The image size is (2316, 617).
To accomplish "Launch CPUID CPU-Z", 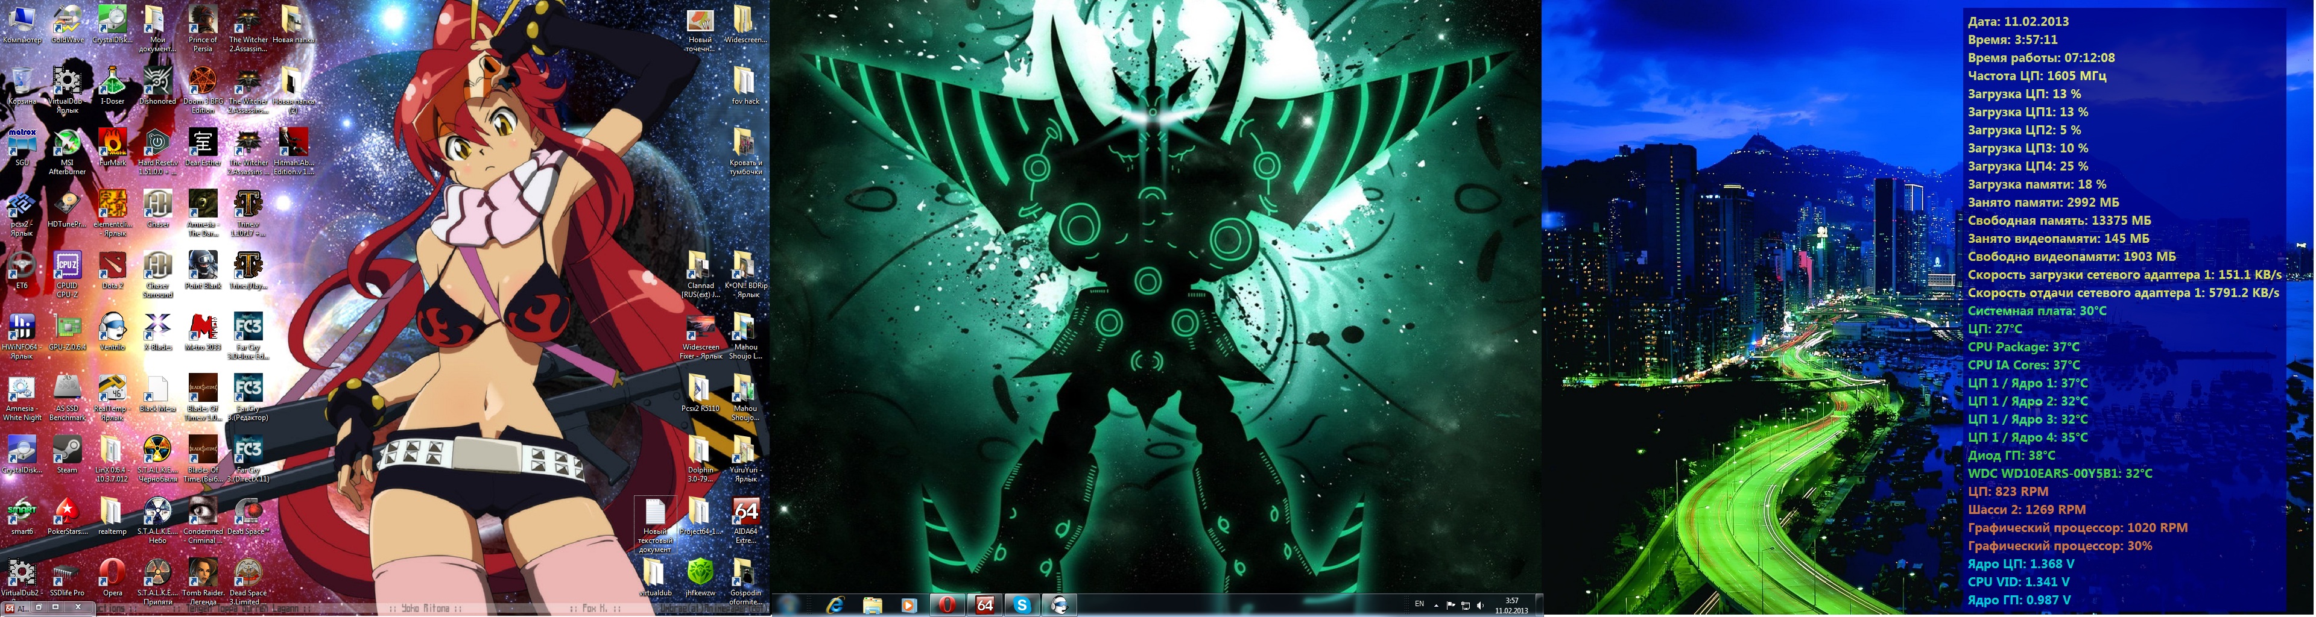I will click(68, 274).
